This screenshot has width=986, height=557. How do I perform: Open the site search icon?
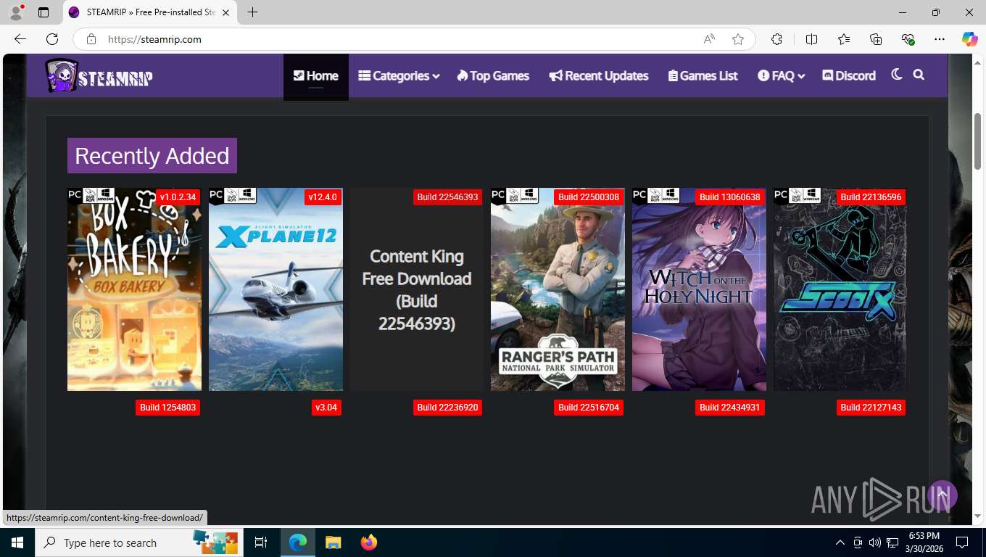point(919,75)
